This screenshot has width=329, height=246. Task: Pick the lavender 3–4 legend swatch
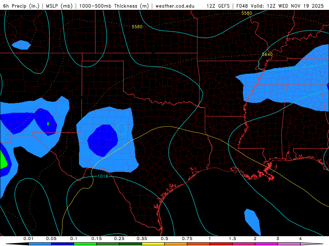coord(289,244)
